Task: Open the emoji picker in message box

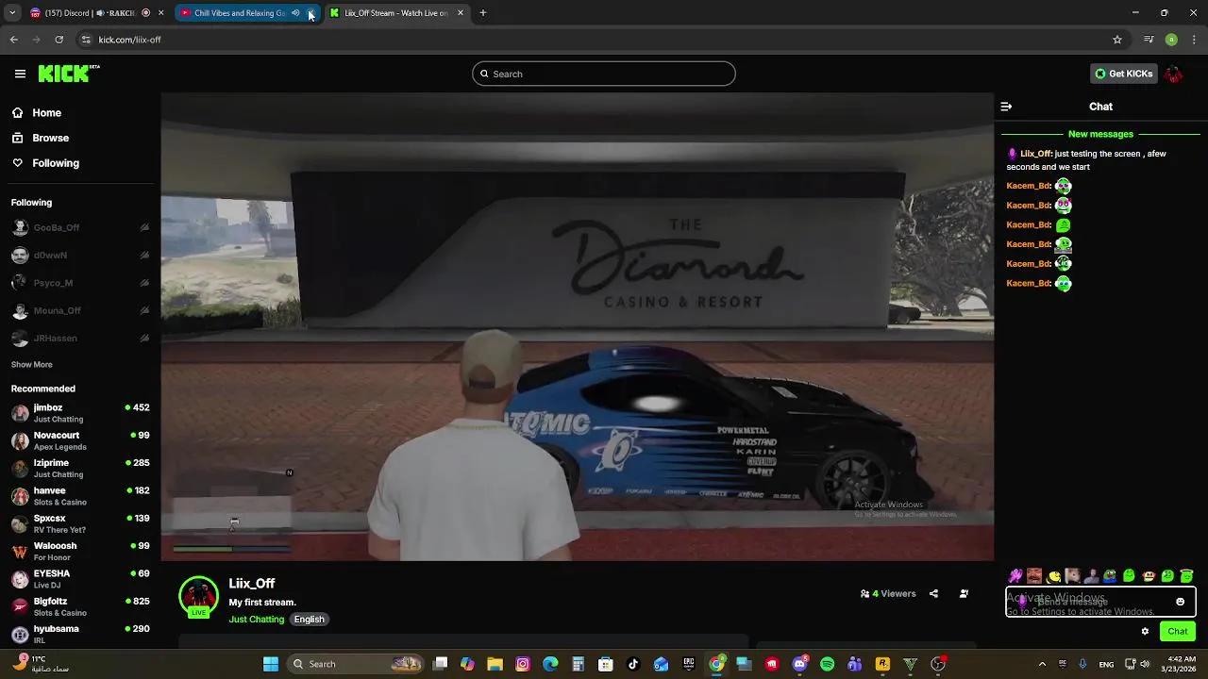Action: [1180, 602]
